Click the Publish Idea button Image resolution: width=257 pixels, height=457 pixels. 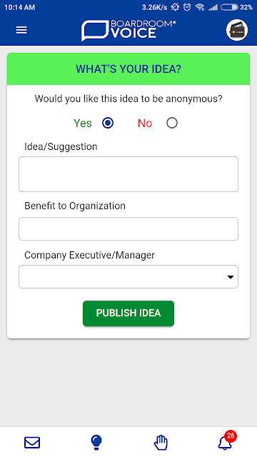click(128, 313)
